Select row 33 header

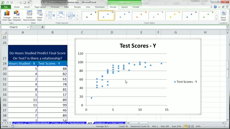(x=5, y=90)
